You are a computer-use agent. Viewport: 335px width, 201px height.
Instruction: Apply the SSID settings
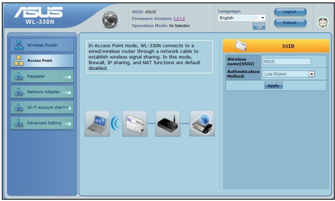click(273, 85)
